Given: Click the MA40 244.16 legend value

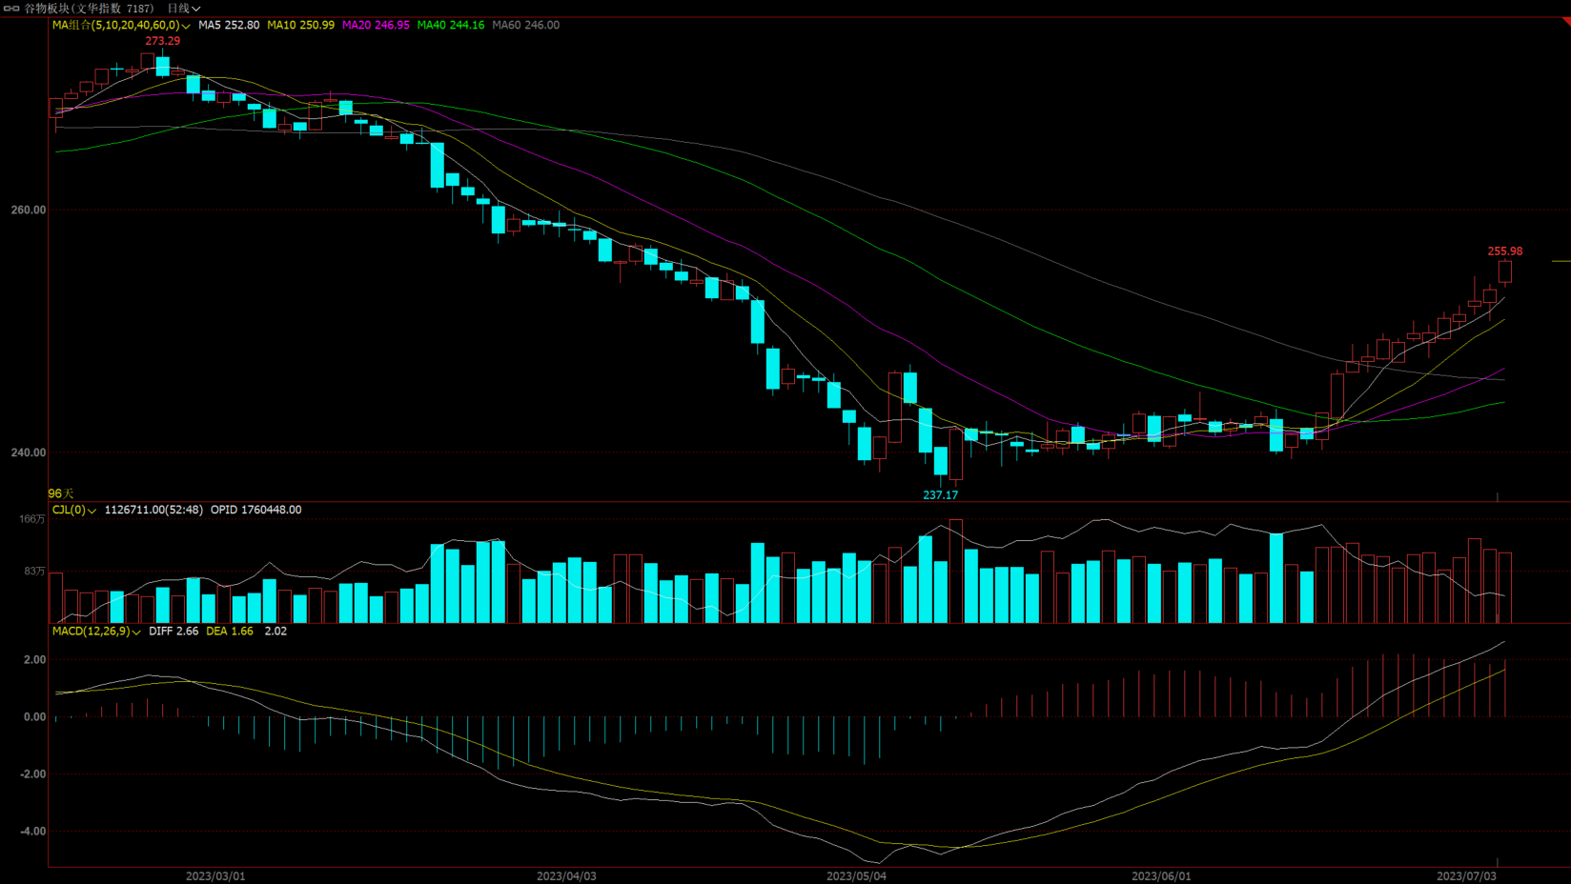Looking at the screenshot, I should [x=451, y=25].
